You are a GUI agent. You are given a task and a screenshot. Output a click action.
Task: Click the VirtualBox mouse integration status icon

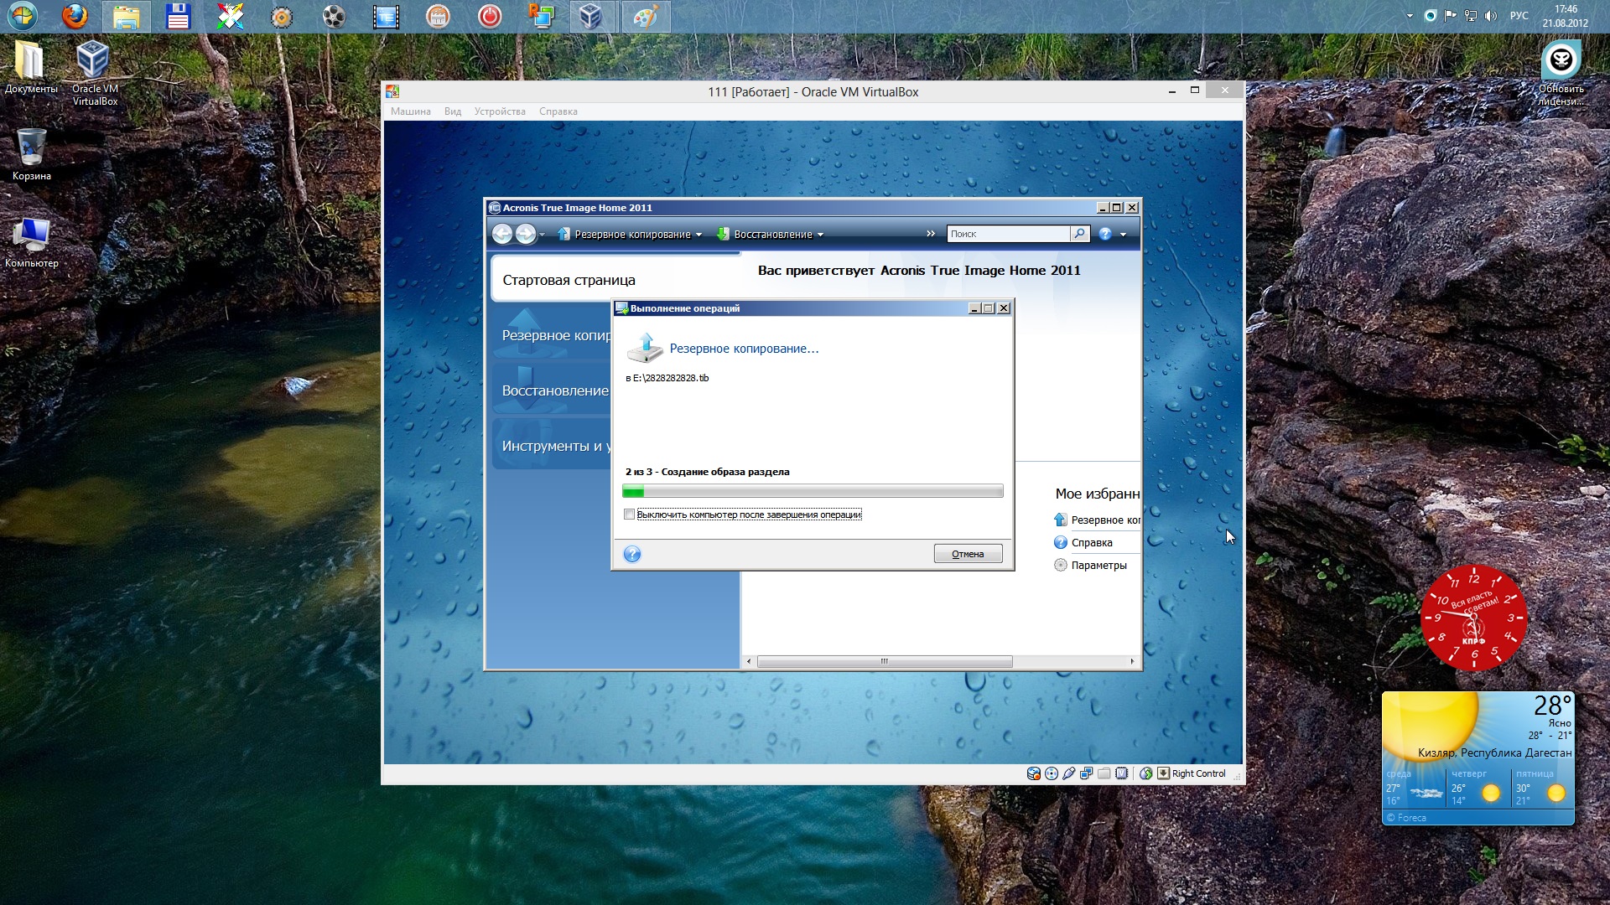click(1146, 773)
